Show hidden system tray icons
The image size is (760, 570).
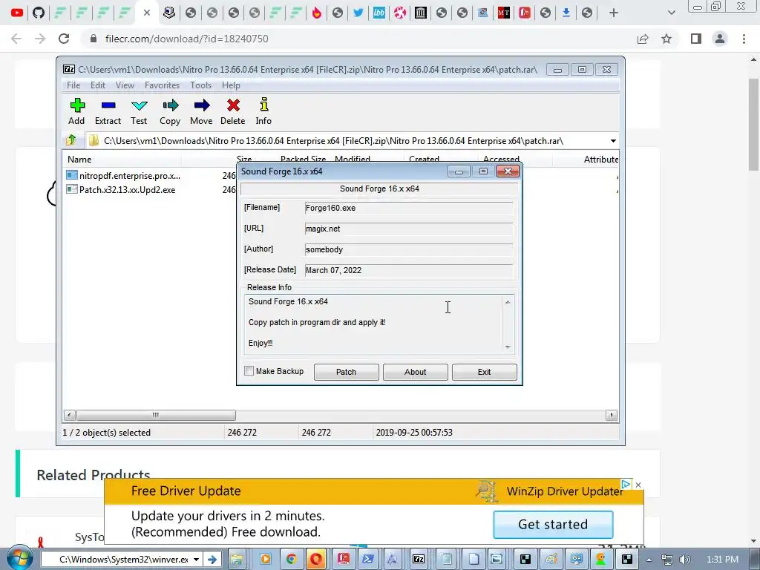coord(649,560)
